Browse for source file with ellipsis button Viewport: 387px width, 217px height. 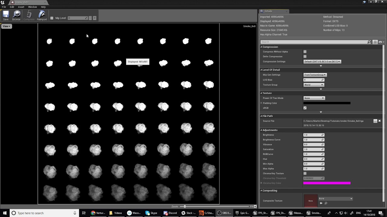pyautogui.click(x=375, y=121)
